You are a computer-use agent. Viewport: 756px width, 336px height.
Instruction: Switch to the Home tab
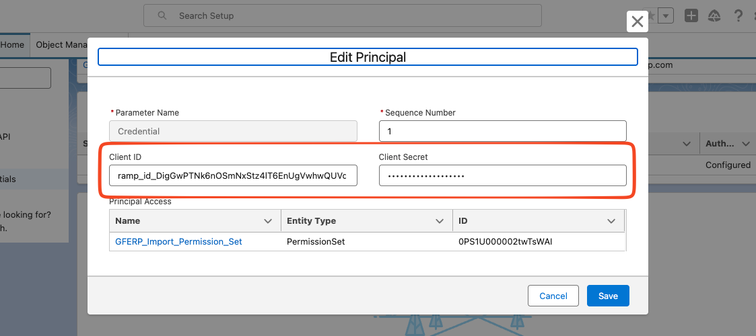[x=12, y=45]
